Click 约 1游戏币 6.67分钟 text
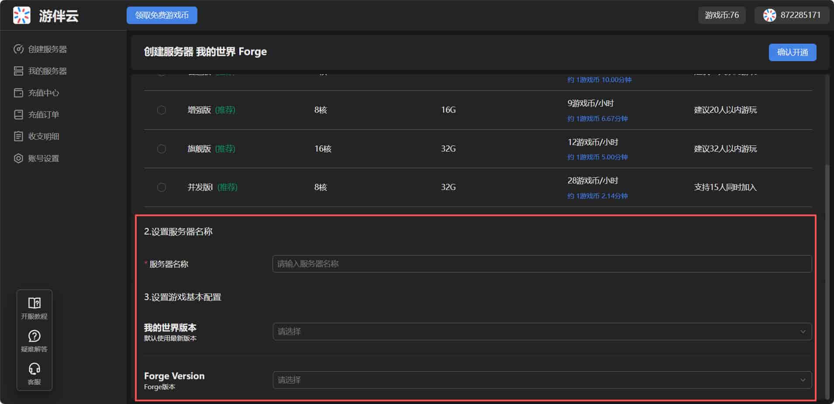 point(598,119)
